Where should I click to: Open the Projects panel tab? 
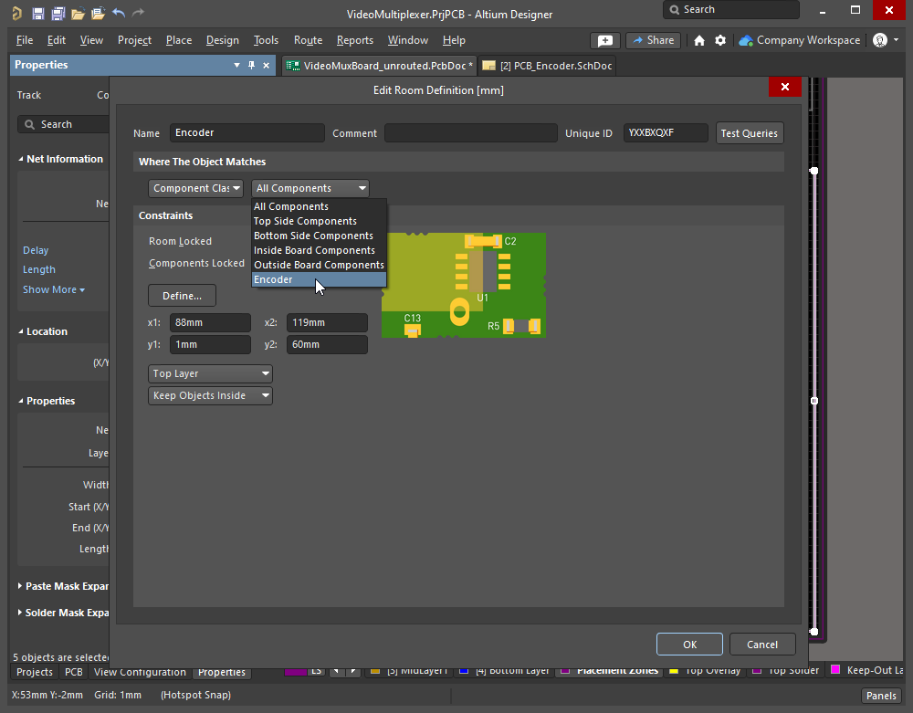35,672
